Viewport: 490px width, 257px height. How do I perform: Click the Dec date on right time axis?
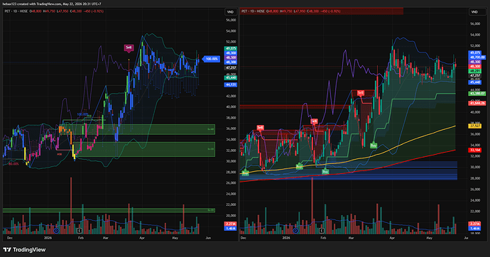click(244, 238)
